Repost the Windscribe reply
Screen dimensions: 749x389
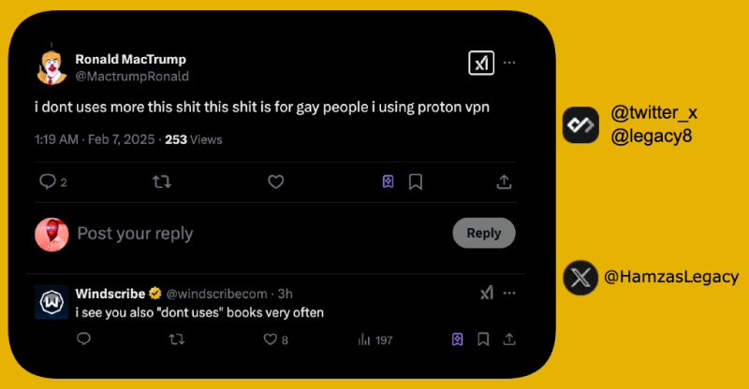(175, 340)
